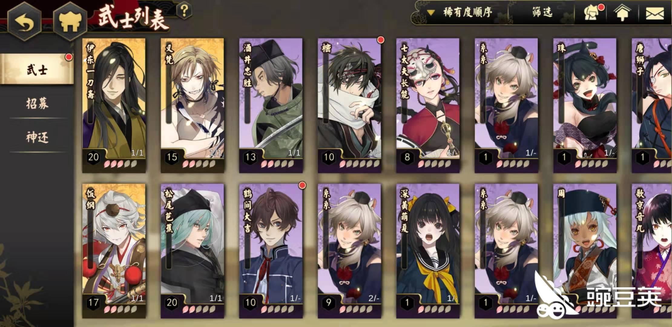The image size is (672, 327).
Task: Click the question mark help icon
Action: pos(184,11)
